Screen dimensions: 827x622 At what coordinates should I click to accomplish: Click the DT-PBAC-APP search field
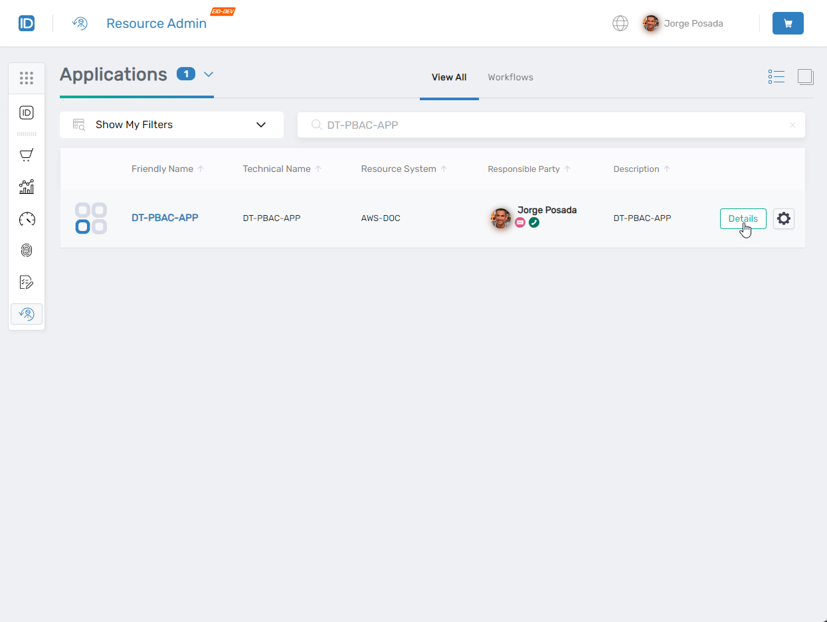coord(545,125)
